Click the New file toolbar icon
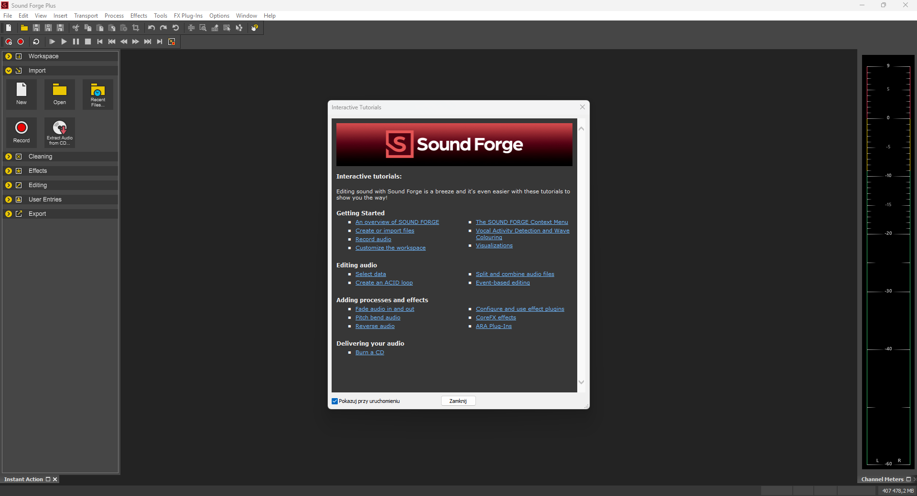 pyautogui.click(x=9, y=28)
